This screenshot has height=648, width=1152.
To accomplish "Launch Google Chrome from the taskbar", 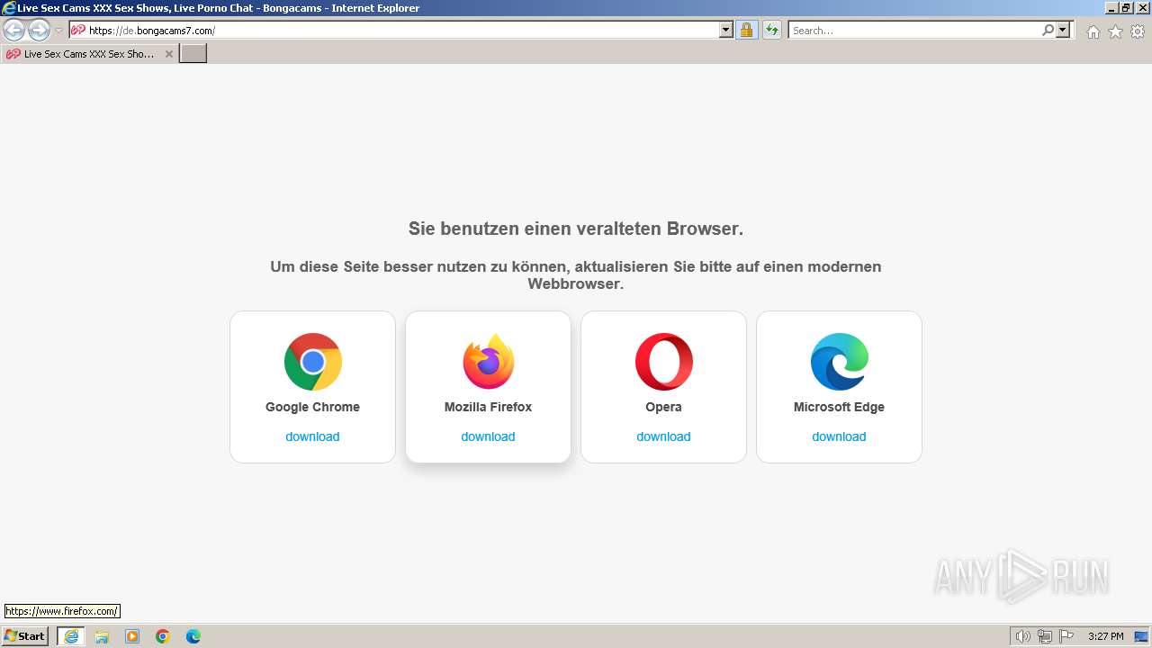I will tap(163, 636).
